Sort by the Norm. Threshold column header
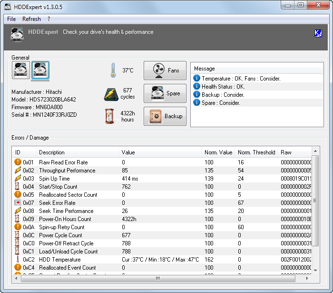333x293 pixels. point(256,152)
